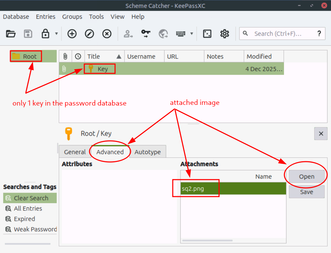Open the Tools menu
Viewport: 331px width, 253px height.
tap(96, 17)
